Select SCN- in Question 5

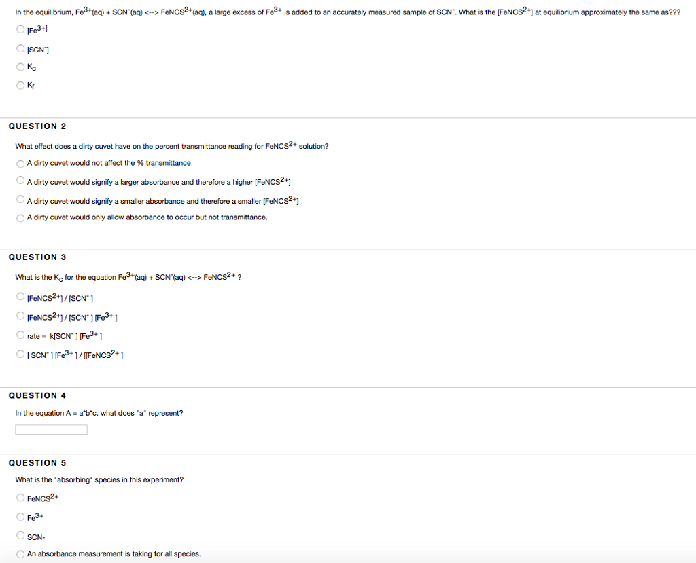point(20,536)
